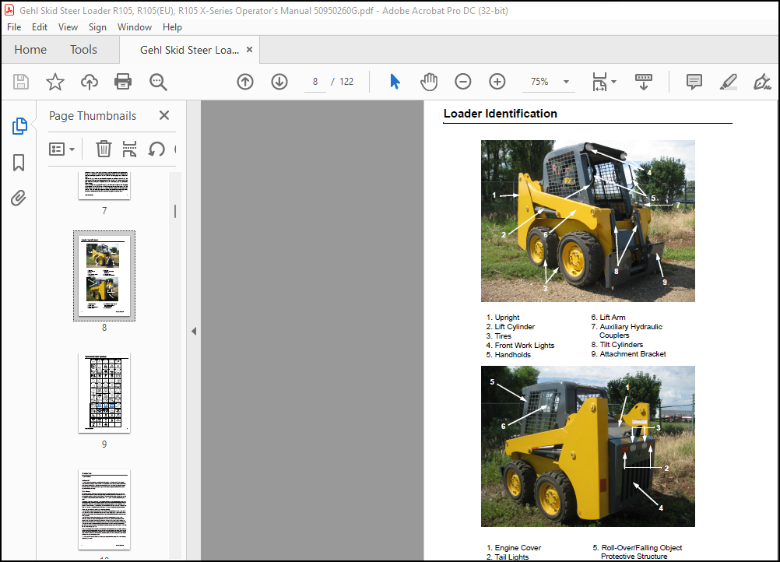The height and width of the screenshot is (562, 780).
Task: Open the Find text search tool
Action: click(x=158, y=82)
